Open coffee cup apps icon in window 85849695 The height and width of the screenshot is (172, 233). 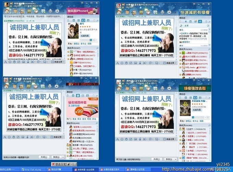click(x=36, y=11)
